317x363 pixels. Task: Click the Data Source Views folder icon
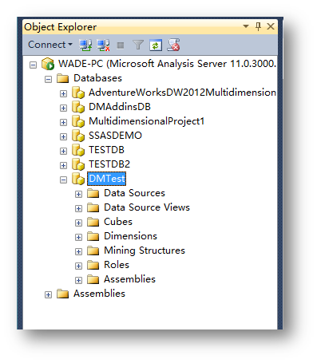point(93,207)
